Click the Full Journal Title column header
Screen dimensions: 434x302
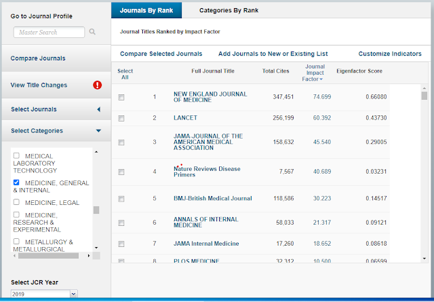point(213,71)
